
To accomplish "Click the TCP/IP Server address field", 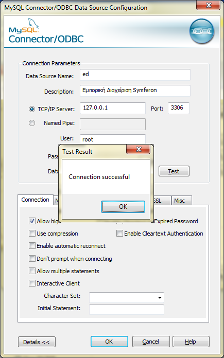I will click(113, 108).
